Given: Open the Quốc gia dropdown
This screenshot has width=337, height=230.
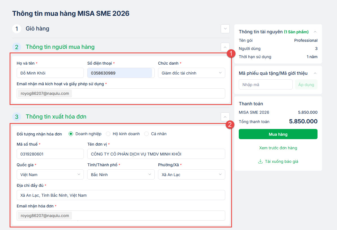Looking at the screenshot, I should point(50,175).
